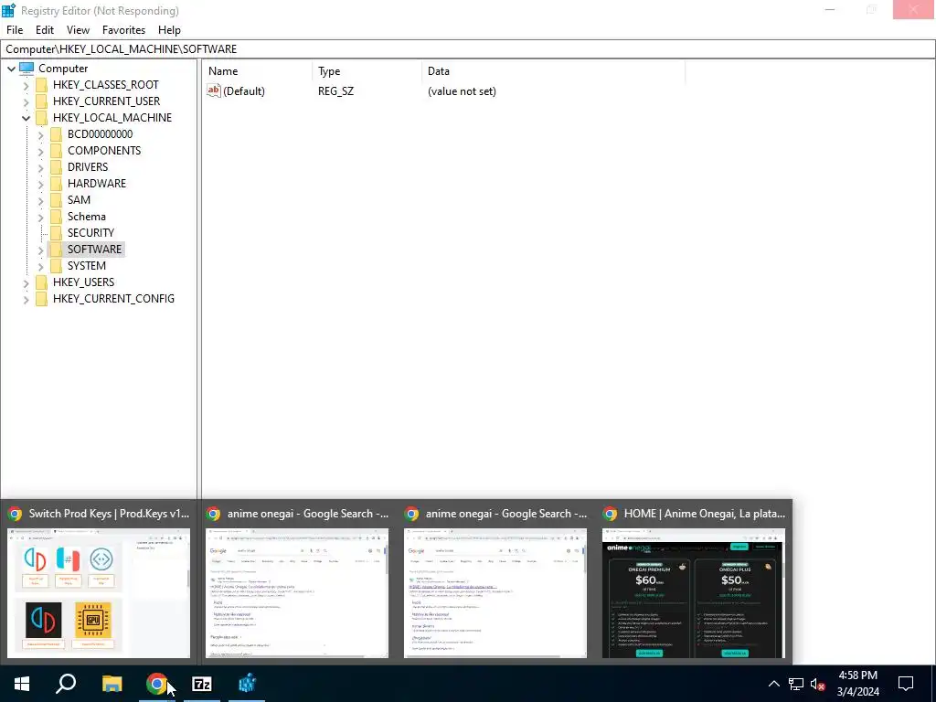Click the HKEY_USERS folder icon
Screen dimensions: 936x702
point(41,282)
